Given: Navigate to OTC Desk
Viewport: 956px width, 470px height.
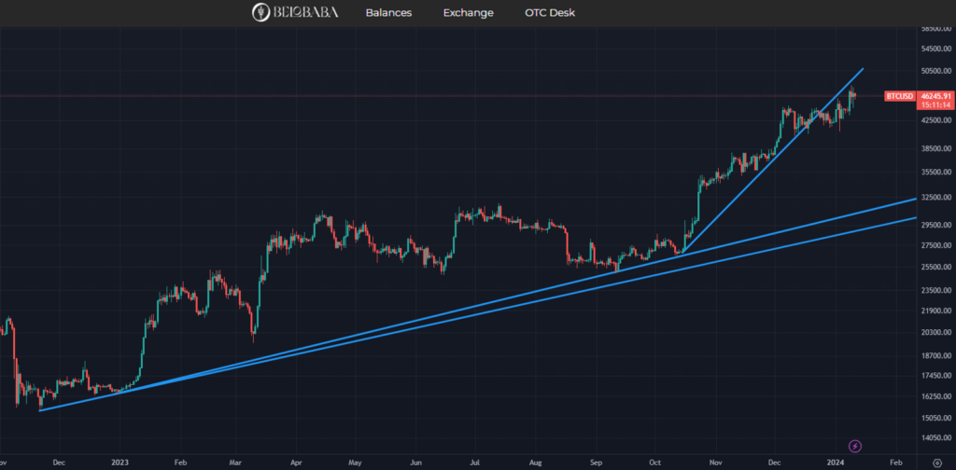Looking at the screenshot, I should click(x=550, y=13).
